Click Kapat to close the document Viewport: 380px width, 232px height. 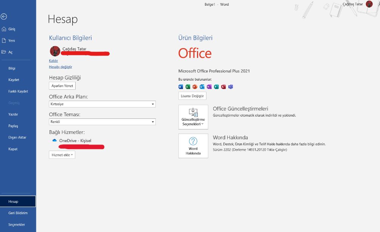[13, 149]
